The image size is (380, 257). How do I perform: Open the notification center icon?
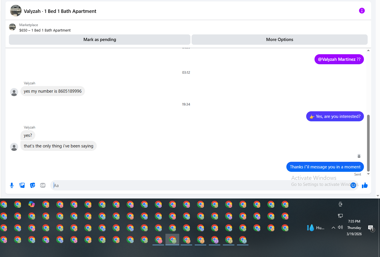pyautogui.click(x=371, y=228)
